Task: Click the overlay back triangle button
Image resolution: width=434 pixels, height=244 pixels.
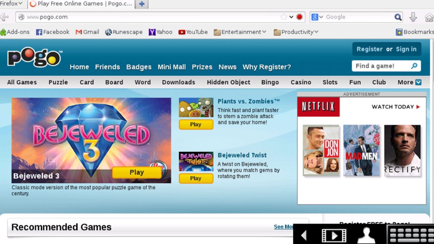Action: (x=304, y=236)
